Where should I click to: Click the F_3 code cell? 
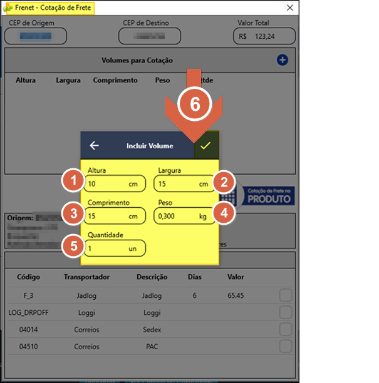point(28,295)
